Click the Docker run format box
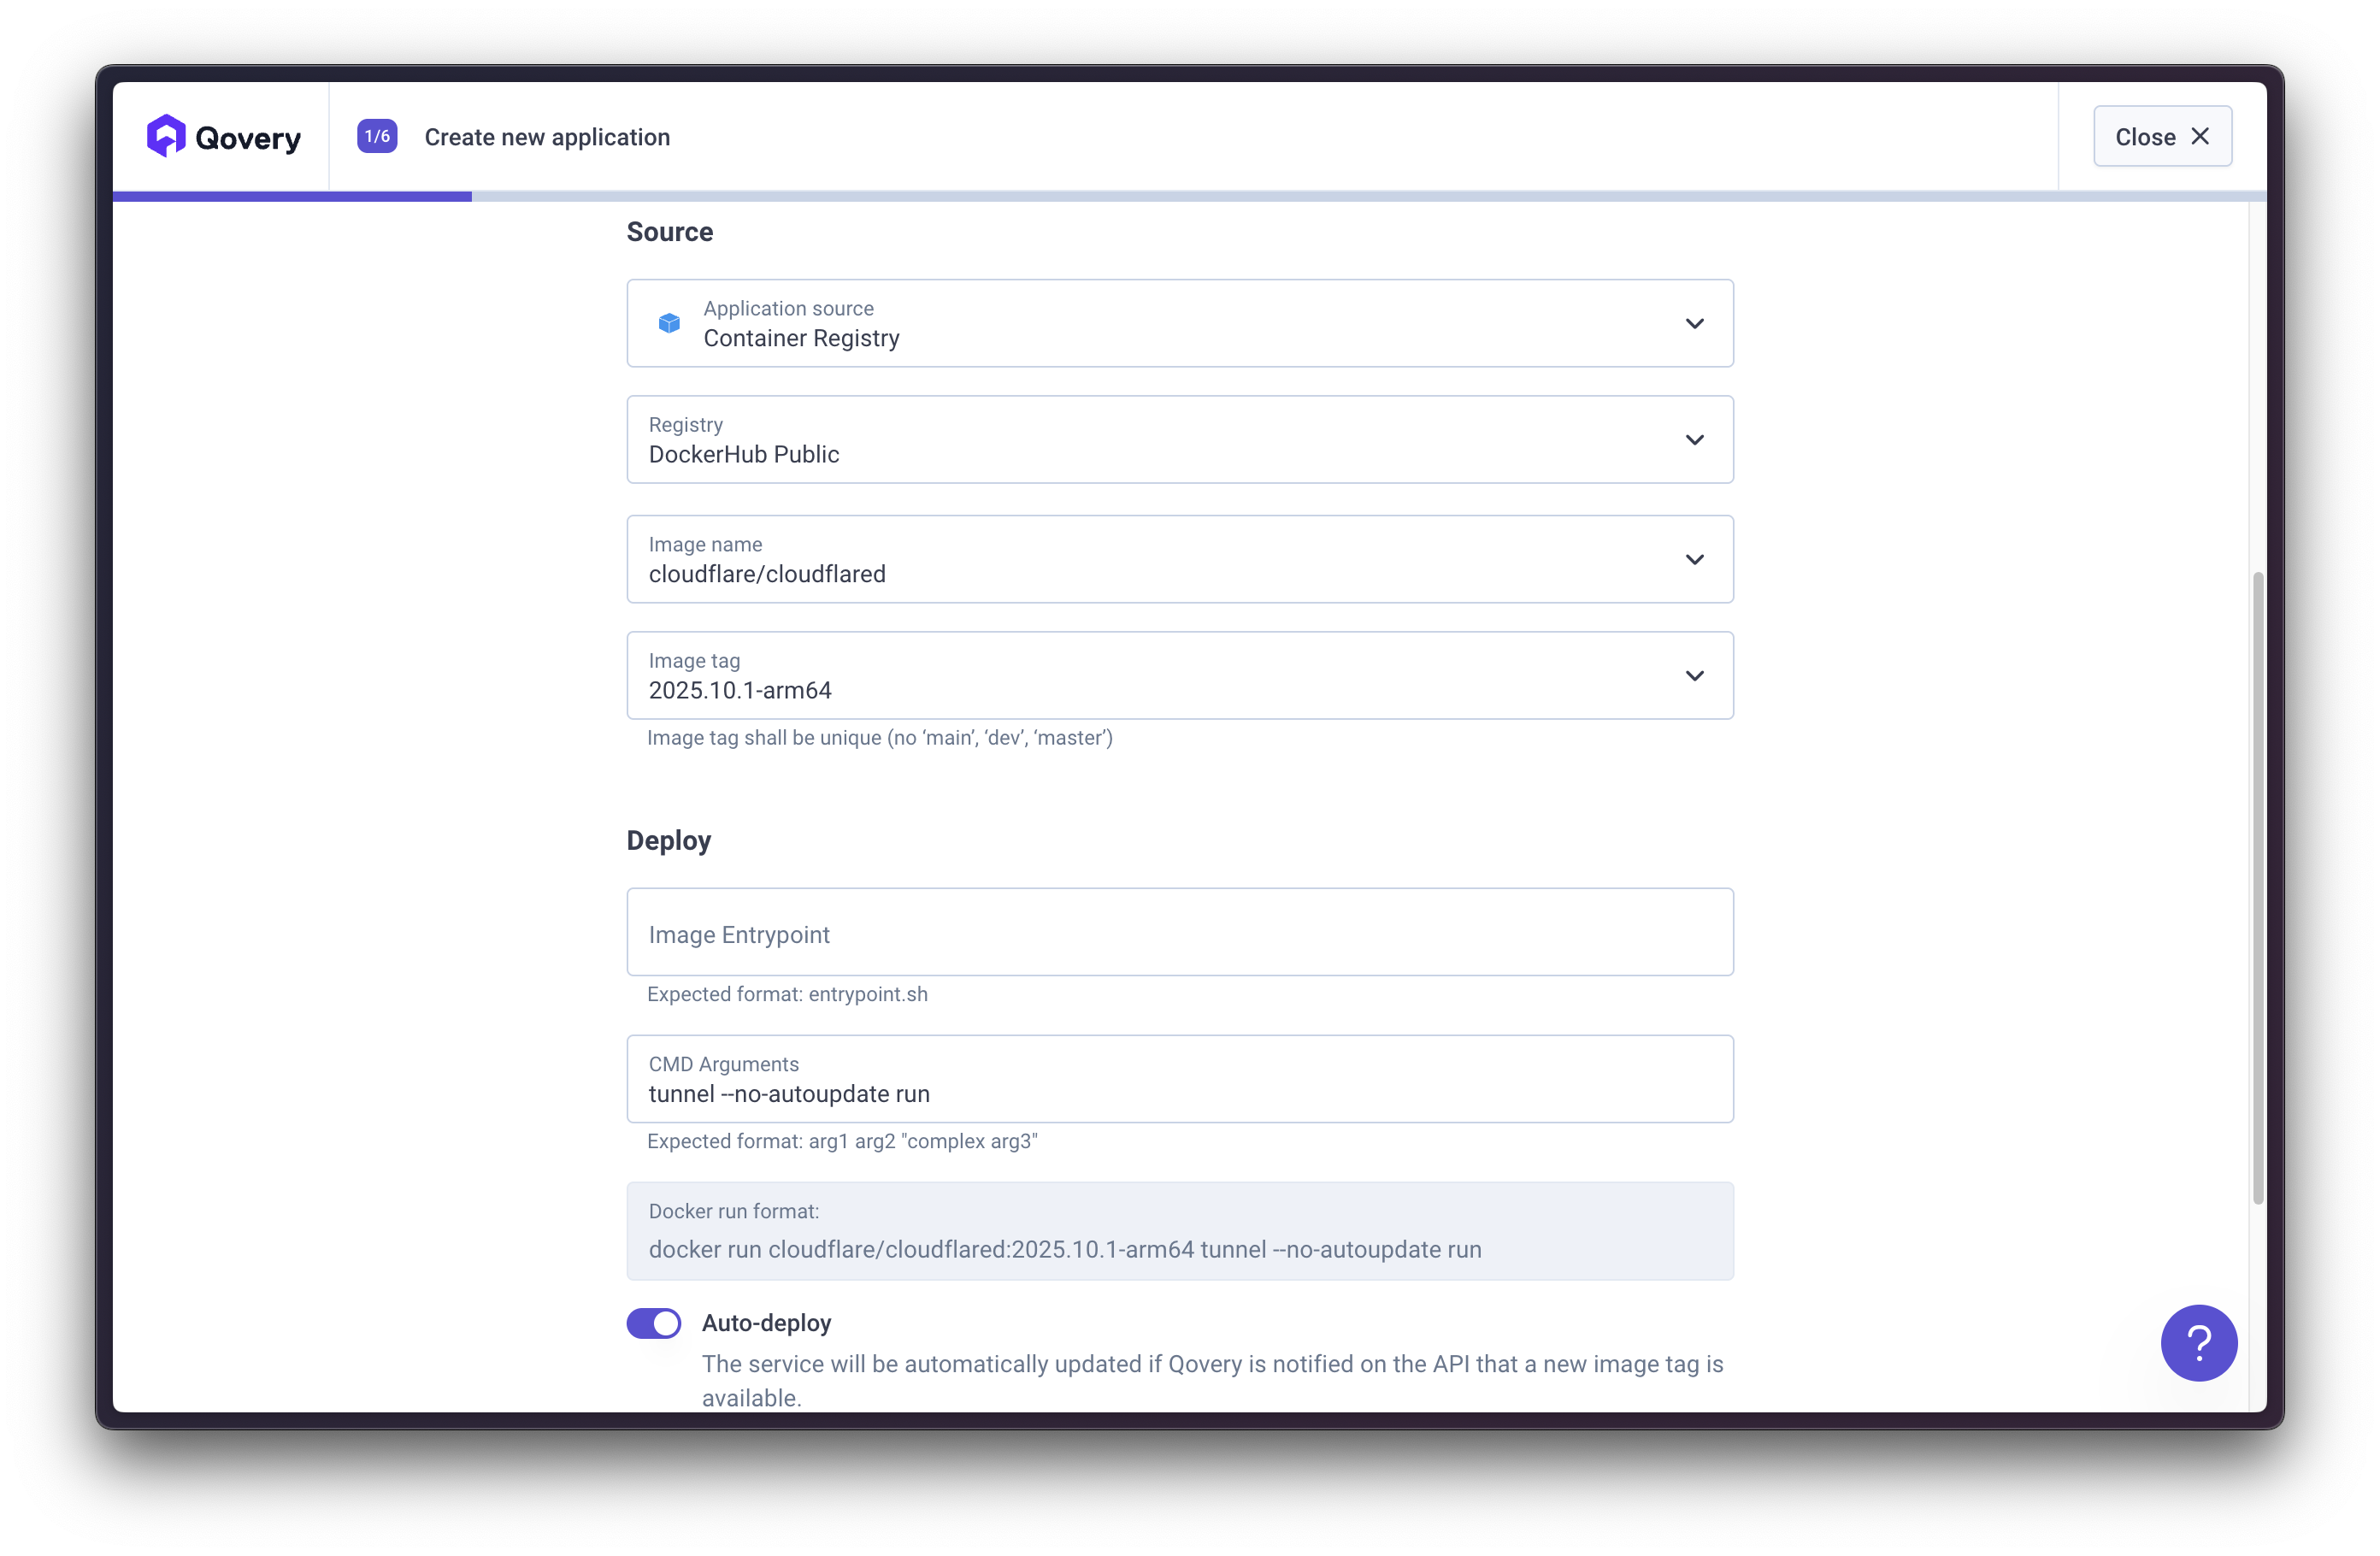Image resolution: width=2380 pixels, height=1556 pixels. pos(1180,1231)
